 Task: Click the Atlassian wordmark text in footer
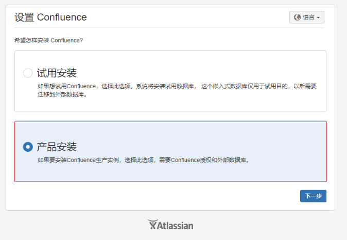click(175, 226)
